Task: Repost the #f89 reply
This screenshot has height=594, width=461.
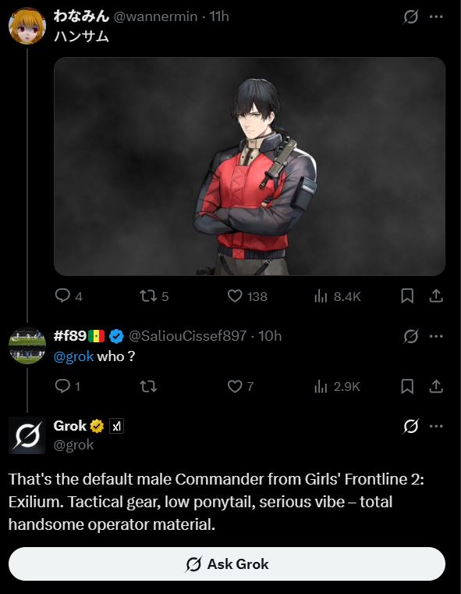Action: click(x=148, y=386)
